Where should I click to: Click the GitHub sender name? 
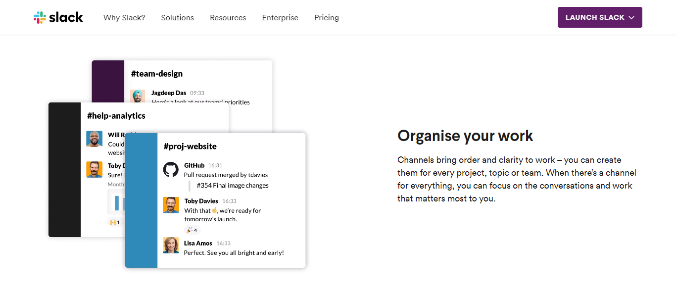(x=194, y=165)
